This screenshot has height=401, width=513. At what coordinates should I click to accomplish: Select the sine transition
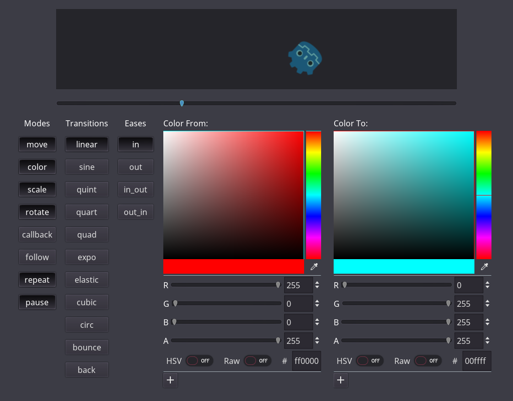(87, 167)
